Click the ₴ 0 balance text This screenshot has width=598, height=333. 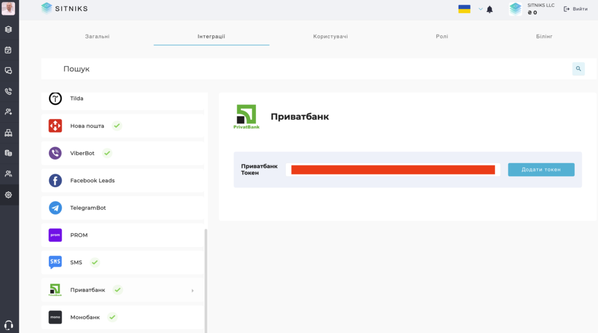(532, 13)
